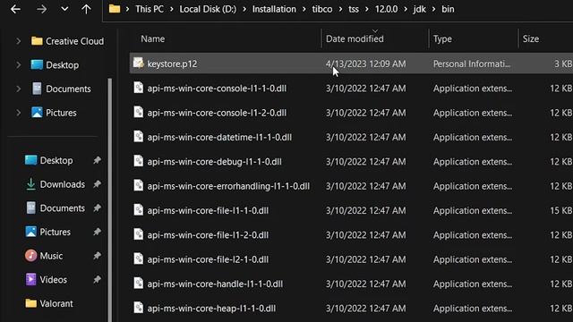Unpin Downloads via its pin icon
573x322 pixels.
(97, 184)
